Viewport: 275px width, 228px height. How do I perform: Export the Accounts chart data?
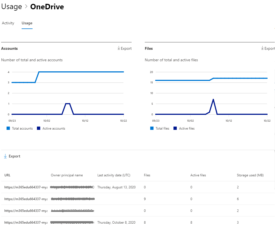click(125, 48)
